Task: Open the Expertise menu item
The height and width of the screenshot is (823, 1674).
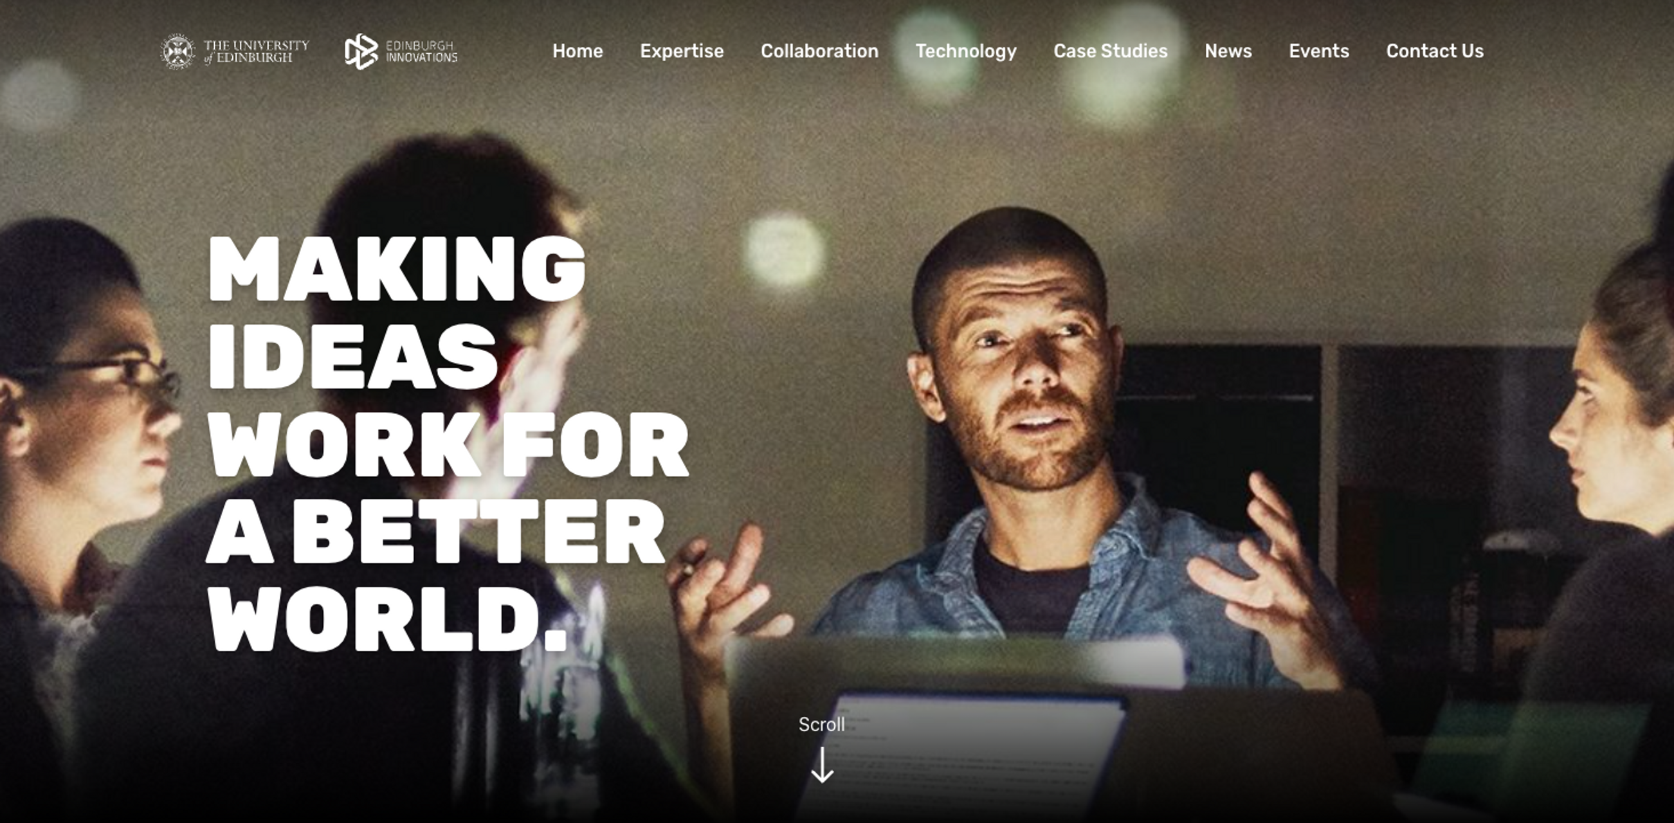Action: (682, 51)
